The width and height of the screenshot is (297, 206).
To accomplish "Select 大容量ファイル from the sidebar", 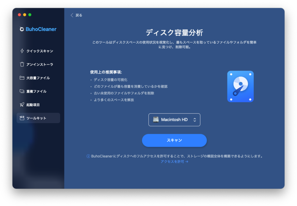I will 38,78.
